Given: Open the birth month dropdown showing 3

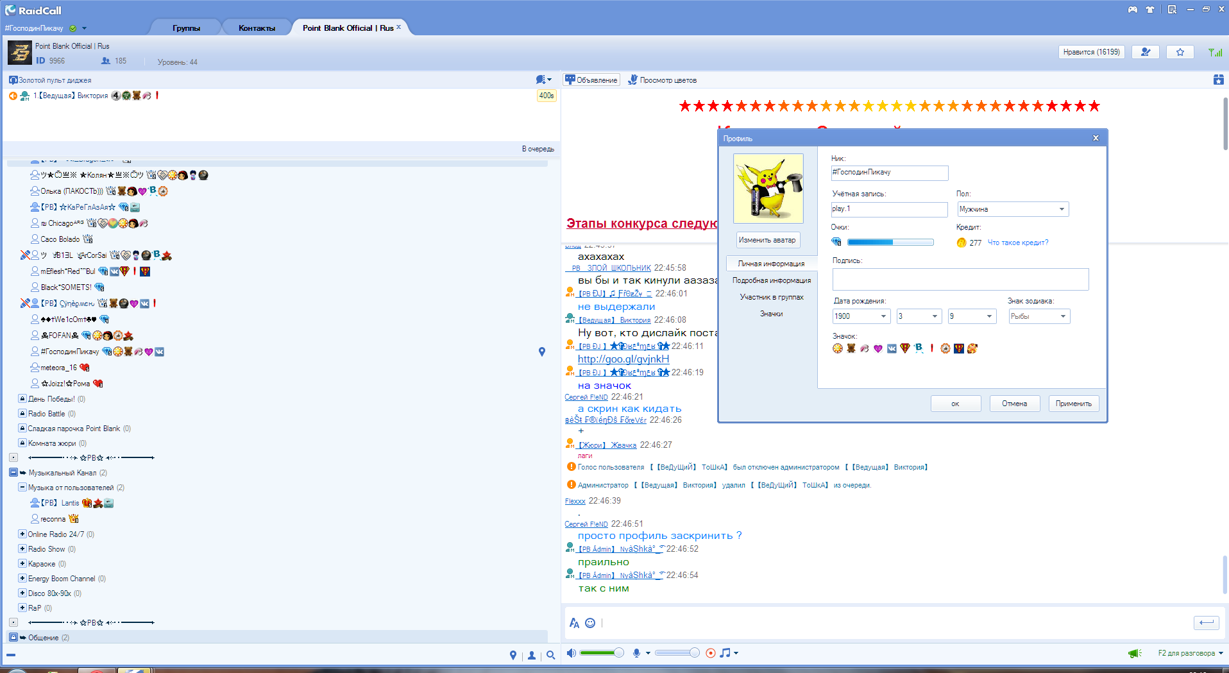Looking at the screenshot, I should [x=919, y=316].
